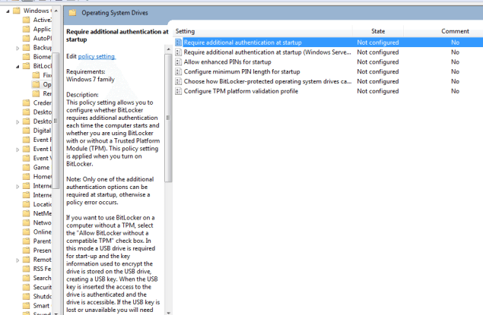The height and width of the screenshot is (315, 483).
Task: Click the Windows Components folder icon in tree
Action: 17,11
